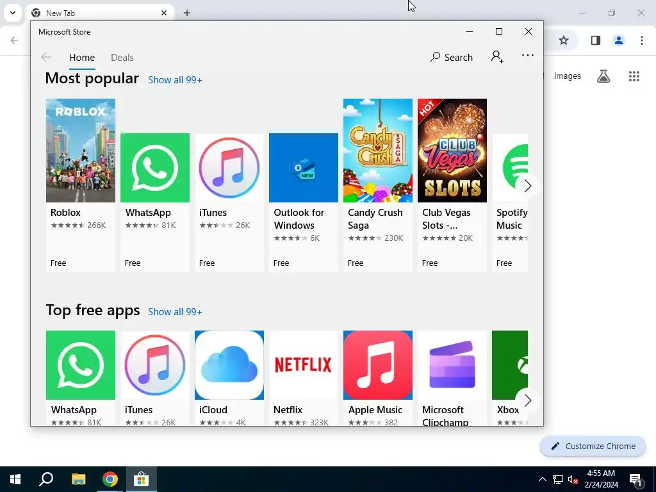The height and width of the screenshot is (492, 656).
Task: Click the muted volume tray icon
Action: coord(573,479)
